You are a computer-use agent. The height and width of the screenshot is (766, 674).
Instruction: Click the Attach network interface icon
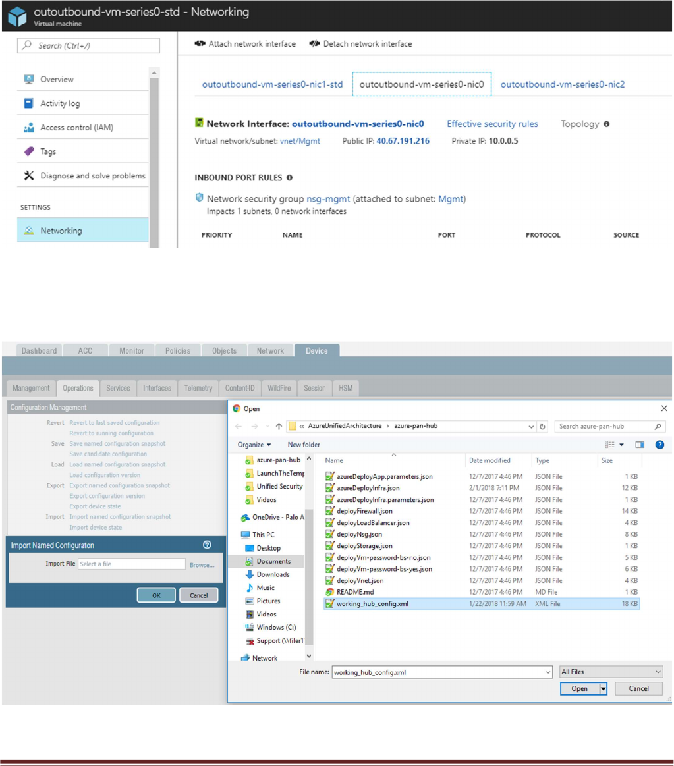pos(200,44)
